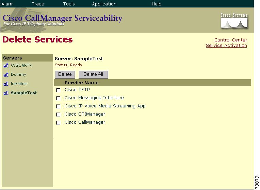Go to the Service Activation link
Screen dimensions: 260x190
pyautogui.click(x=226, y=46)
